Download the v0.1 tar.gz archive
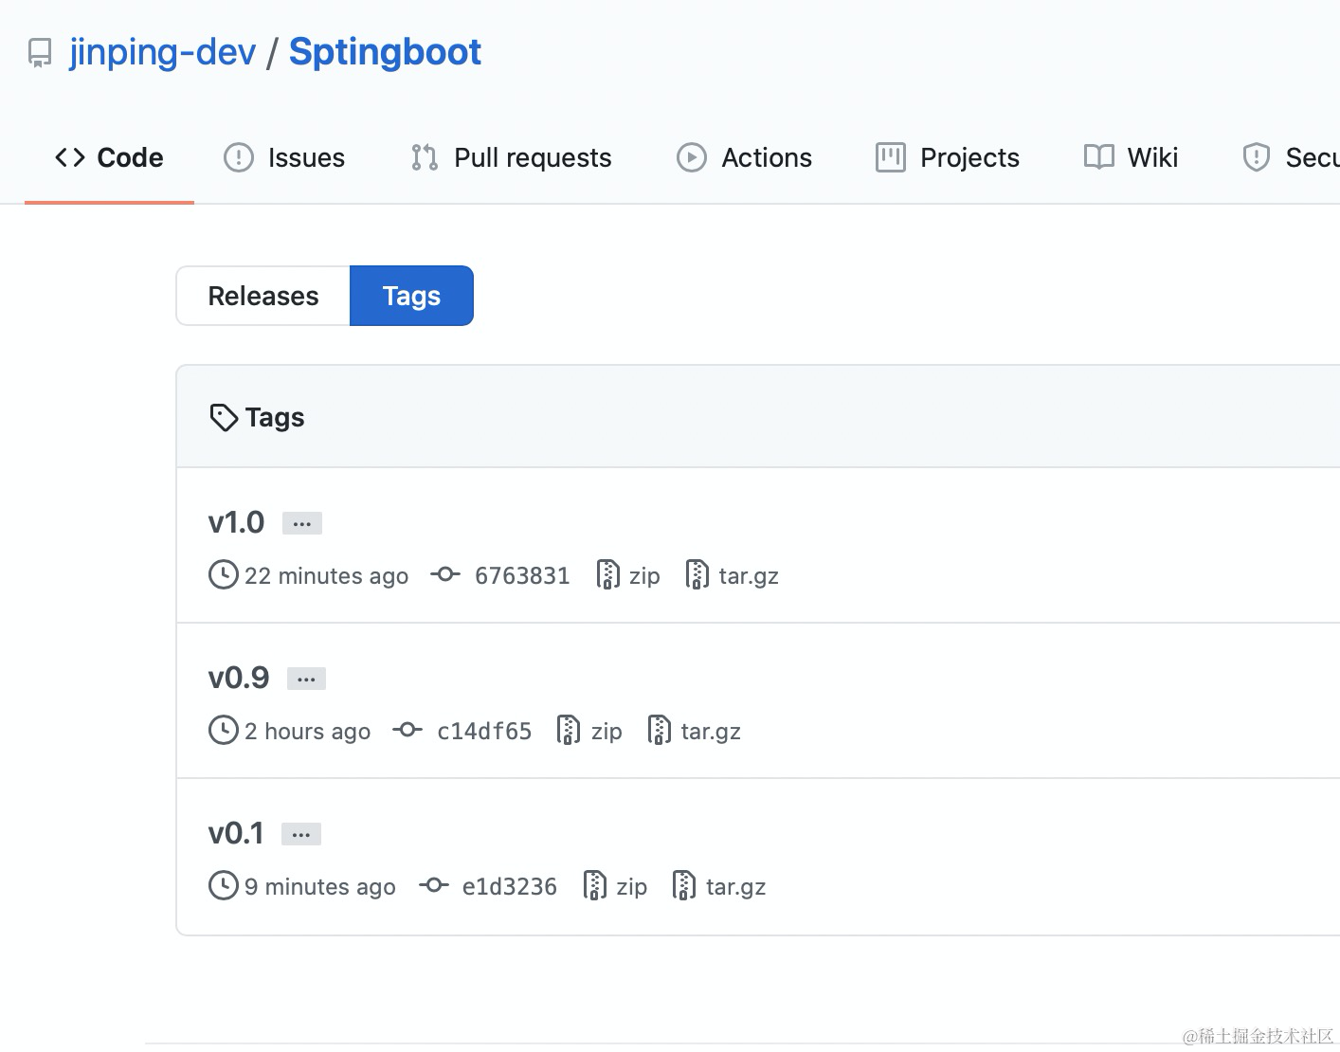 tap(736, 887)
